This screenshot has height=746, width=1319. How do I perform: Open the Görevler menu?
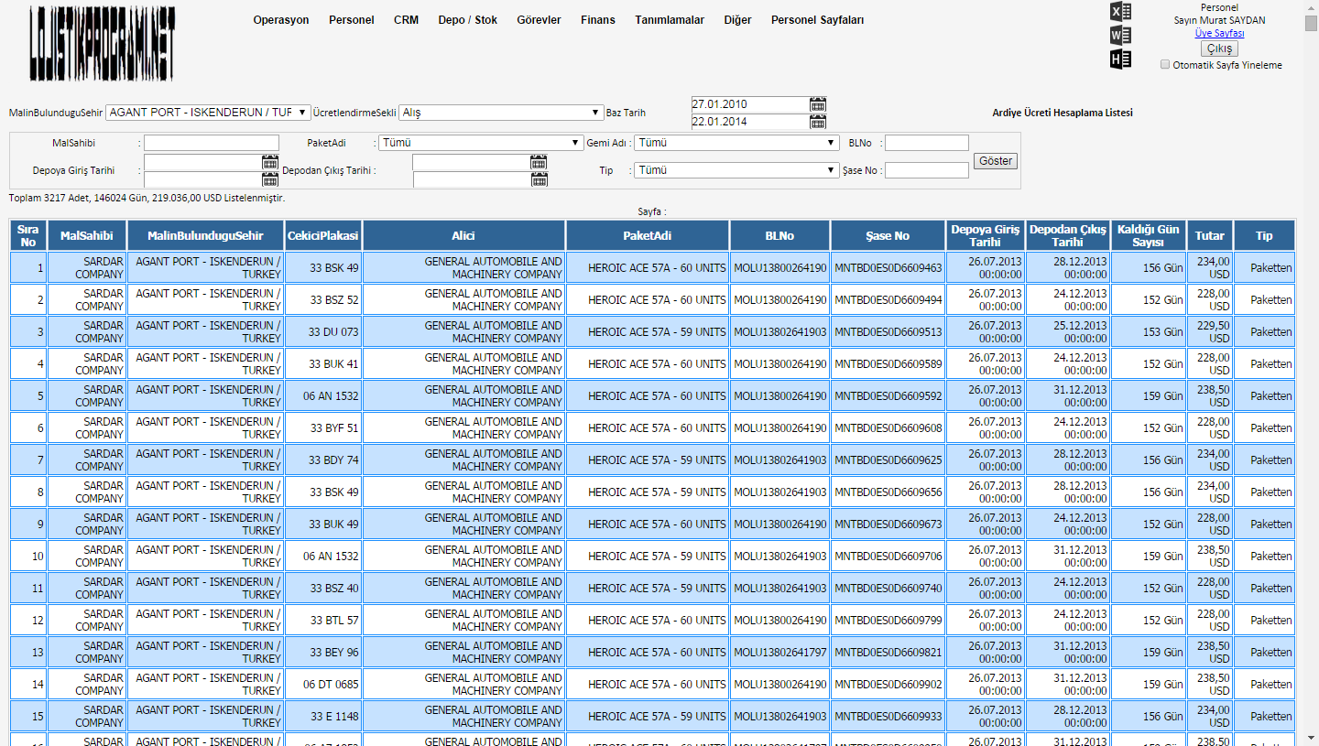point(539,20)
